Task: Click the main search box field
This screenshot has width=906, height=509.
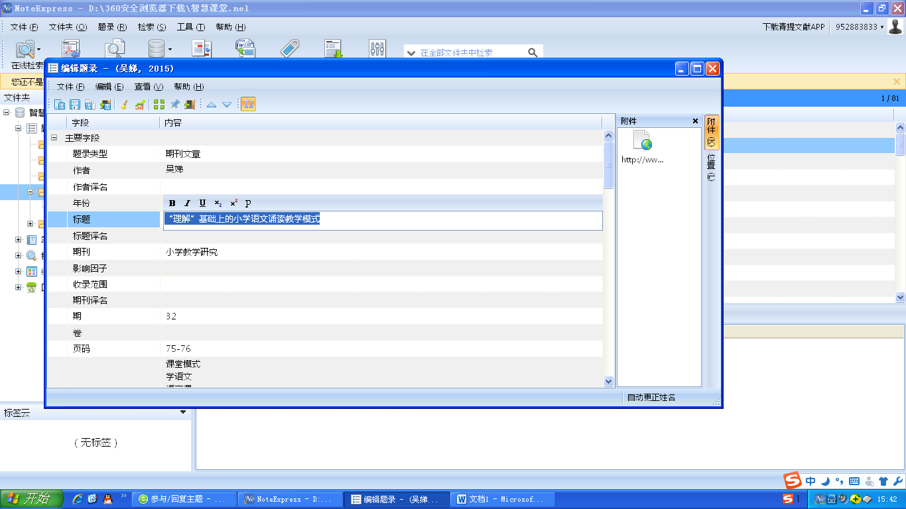Action: coord(472,52)
